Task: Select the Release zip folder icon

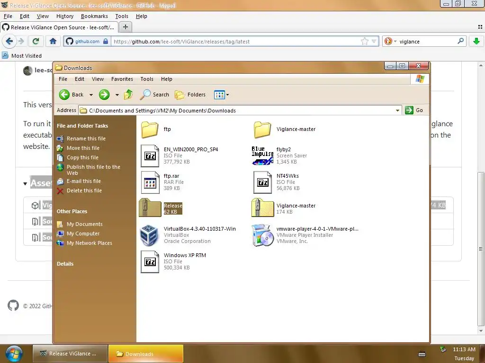Action: pyautogui.click(x=150, y=207)
